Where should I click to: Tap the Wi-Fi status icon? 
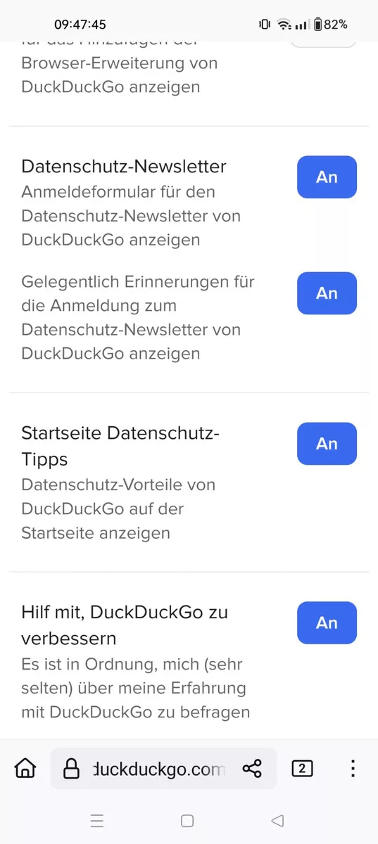[284, 25]
